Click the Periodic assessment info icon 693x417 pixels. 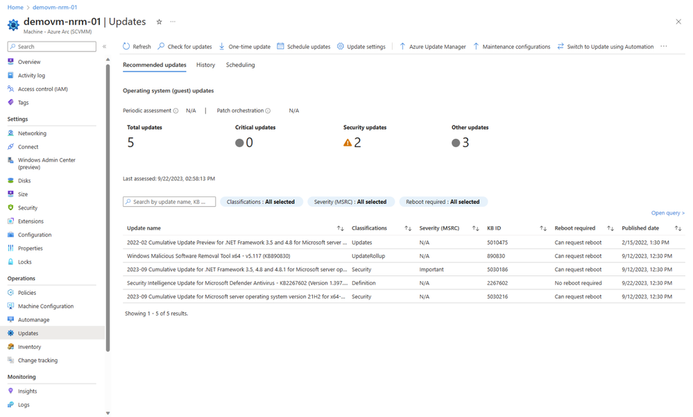pos(176,111)
